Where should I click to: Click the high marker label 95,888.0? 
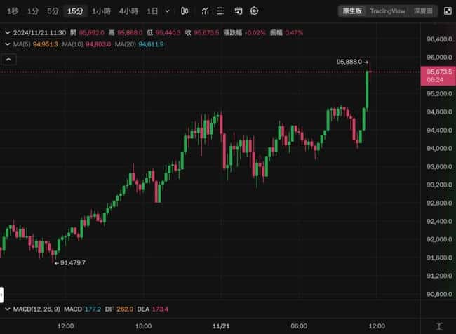pos(349,62)
